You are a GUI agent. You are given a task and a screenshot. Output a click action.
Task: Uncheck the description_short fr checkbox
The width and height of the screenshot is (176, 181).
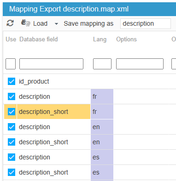(12, 112)
